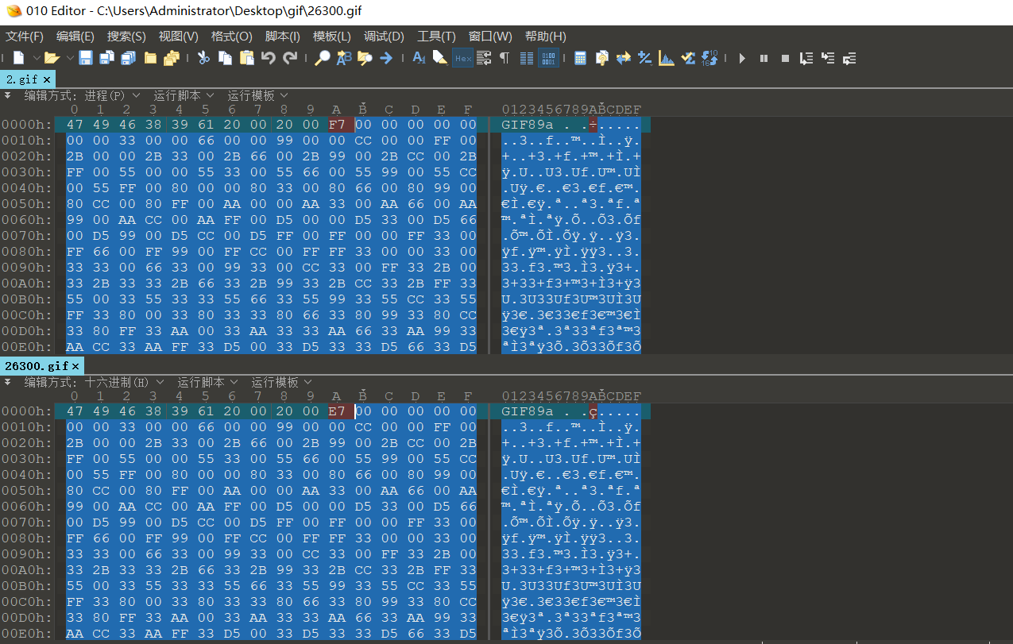This screenshot has width=1013, height=644.
Task: Click the file Properties question-mark icon
Action: pos(601,58)
